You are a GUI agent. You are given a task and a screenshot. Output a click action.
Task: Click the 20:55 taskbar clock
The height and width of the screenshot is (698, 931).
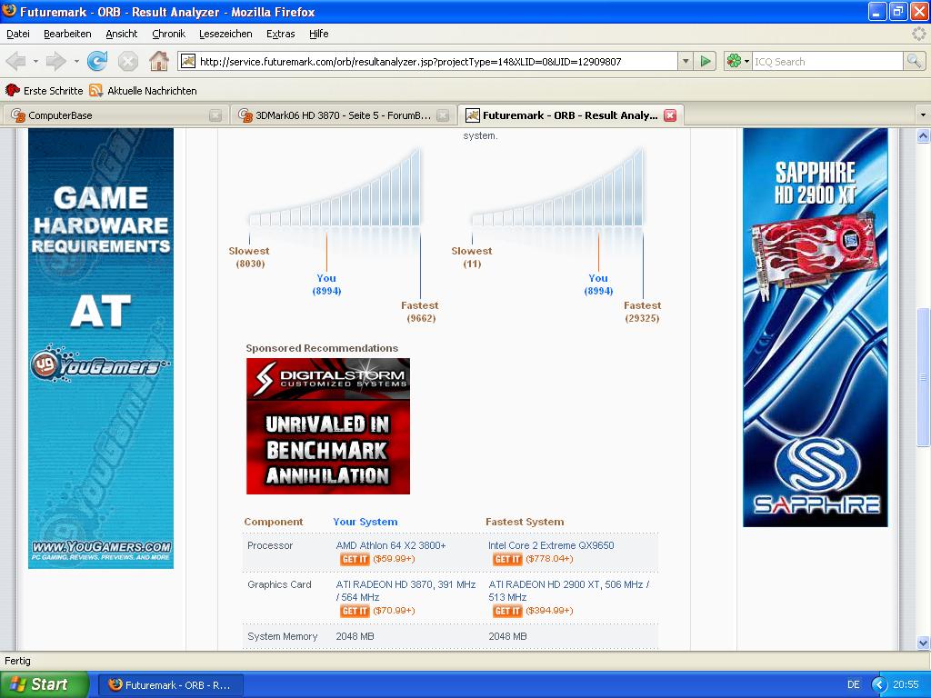coord(906,684)
